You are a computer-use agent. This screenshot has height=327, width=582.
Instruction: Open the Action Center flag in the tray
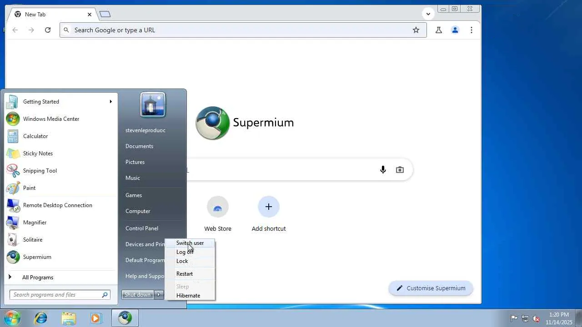pos(514,318)
